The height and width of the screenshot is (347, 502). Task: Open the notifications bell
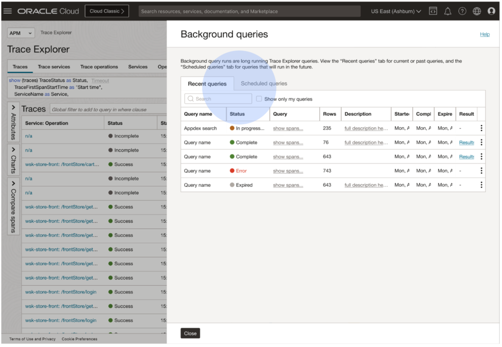[x=447, y=11]
